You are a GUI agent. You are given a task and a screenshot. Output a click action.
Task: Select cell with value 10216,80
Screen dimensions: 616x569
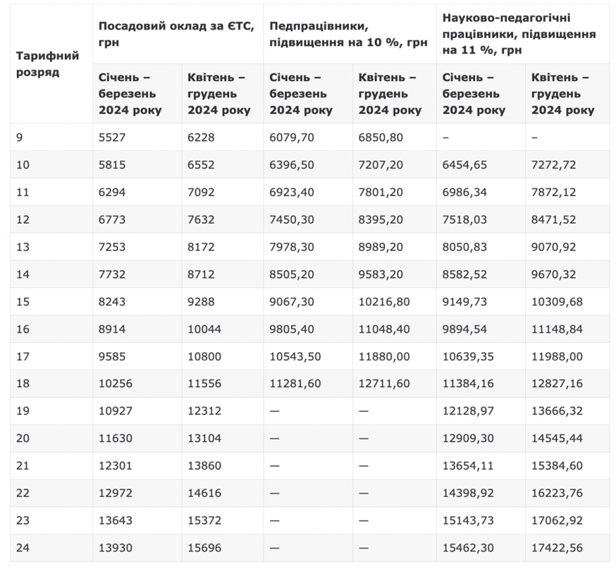pyautogui.click(x=384, y=302)
